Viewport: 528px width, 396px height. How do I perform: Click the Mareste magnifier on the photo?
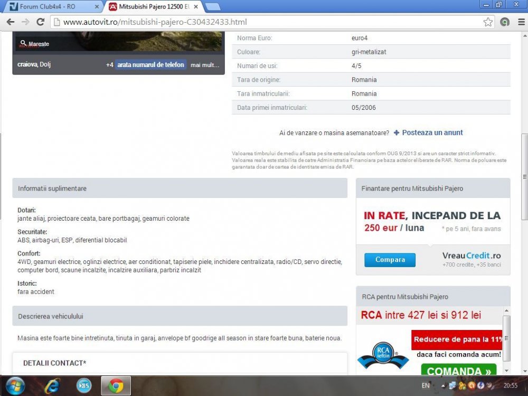[x=23, y=43]
